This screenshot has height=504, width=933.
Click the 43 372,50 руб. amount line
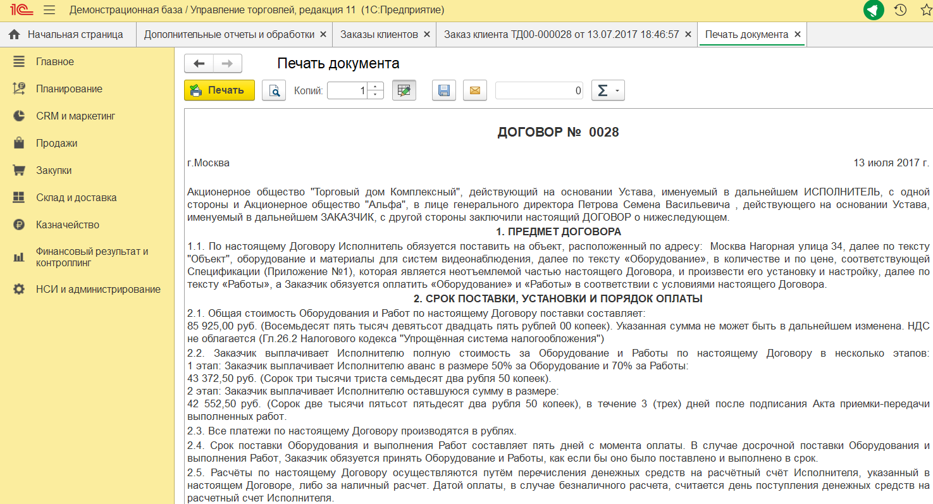coord(369,379)
